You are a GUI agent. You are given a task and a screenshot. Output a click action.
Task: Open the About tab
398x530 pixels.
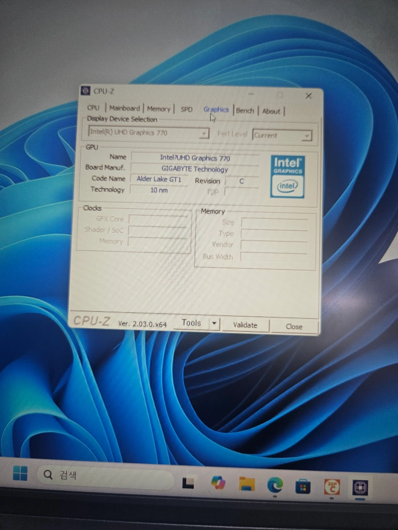tap(271, 111)
